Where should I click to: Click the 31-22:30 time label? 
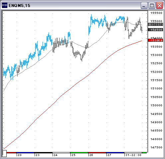[133, 155]
